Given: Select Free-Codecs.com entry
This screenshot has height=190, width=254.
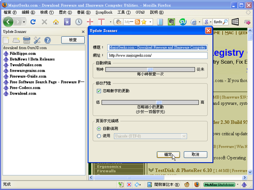Looking at the screenshot, I should pyautogui.click(x=44, y=88).
